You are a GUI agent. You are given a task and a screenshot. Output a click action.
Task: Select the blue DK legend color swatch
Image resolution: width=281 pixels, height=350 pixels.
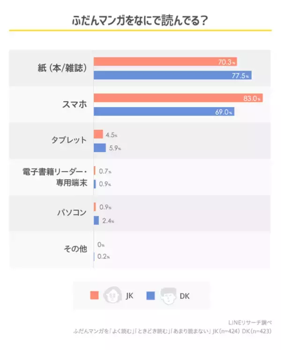click(x=151, y=296)
